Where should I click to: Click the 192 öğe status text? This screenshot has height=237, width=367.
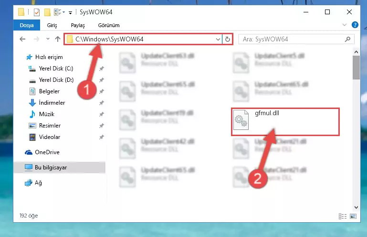click(29, 216)
